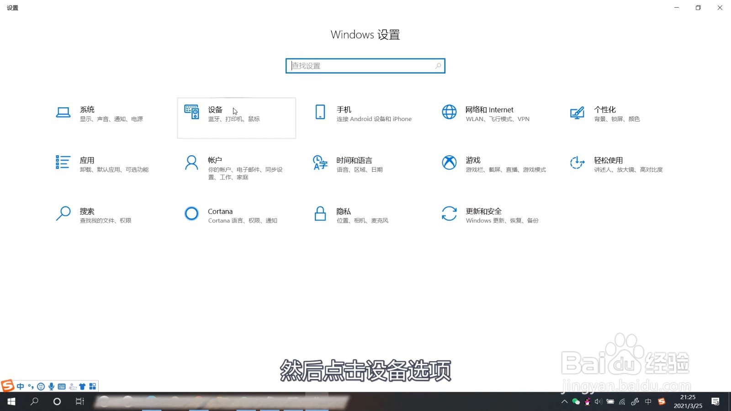
Task: Open Task View on the taskbar
Action: pos(79,401)
